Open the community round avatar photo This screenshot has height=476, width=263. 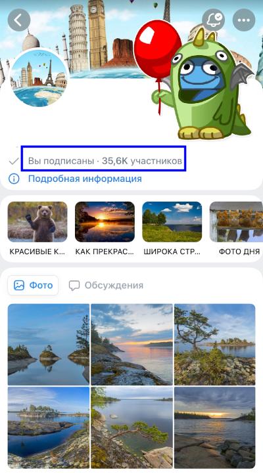[39, 78]
